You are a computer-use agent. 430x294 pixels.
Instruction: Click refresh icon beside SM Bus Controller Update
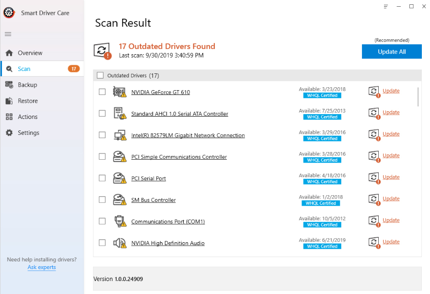pyautogui.click(x=374, y=200)
